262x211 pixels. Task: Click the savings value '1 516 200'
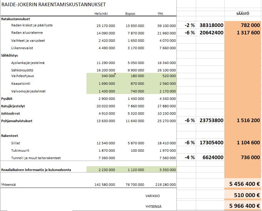click(248, 120)
